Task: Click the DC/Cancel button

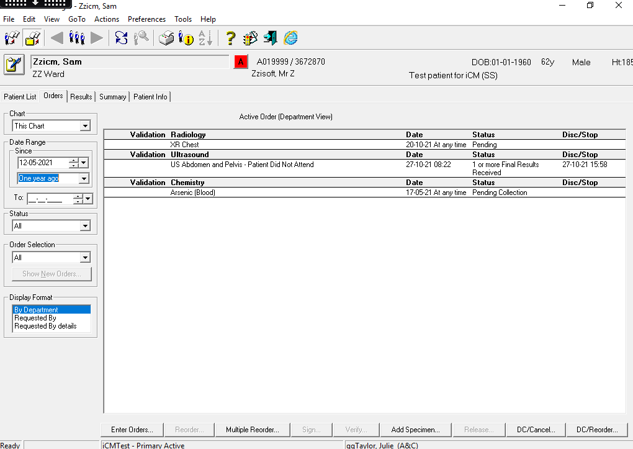Action: click(536, 430)
